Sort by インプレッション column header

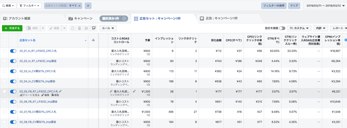(164, 40)
